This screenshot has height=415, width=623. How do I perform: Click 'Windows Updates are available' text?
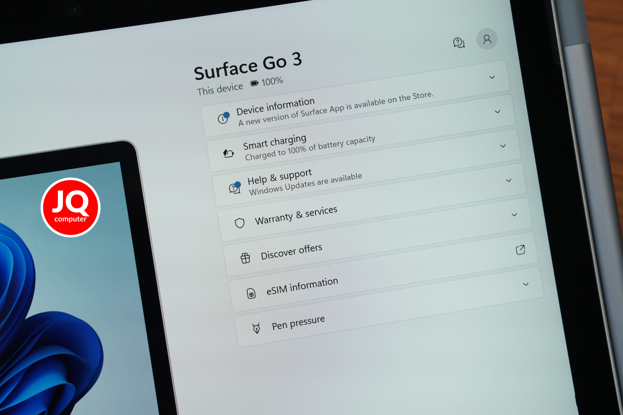pyautogui.click(x=305, y=184)
